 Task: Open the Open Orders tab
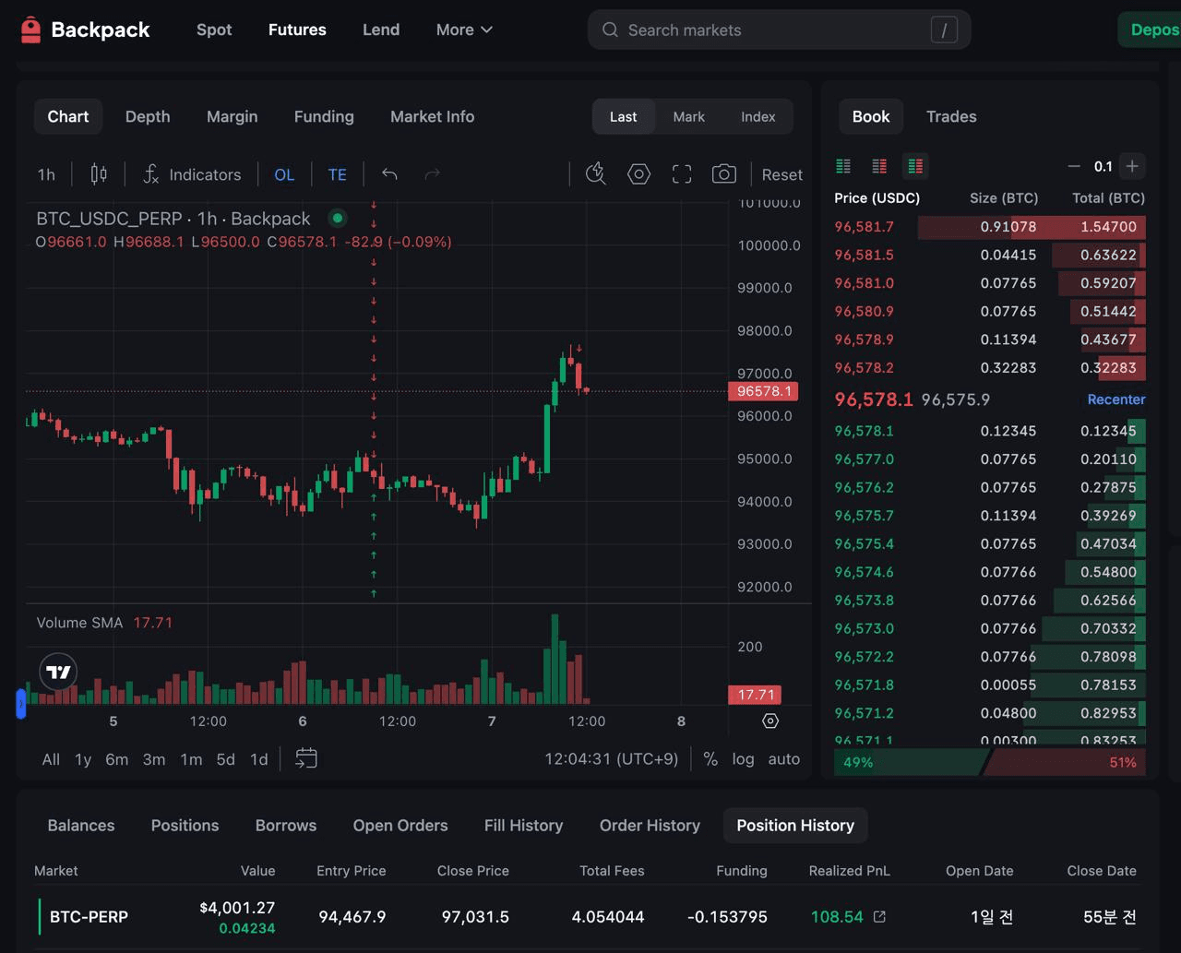400,825
